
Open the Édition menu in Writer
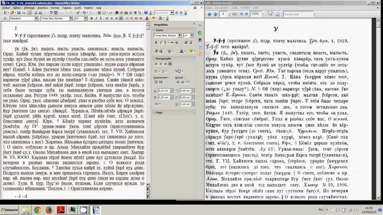click(17, 8)
